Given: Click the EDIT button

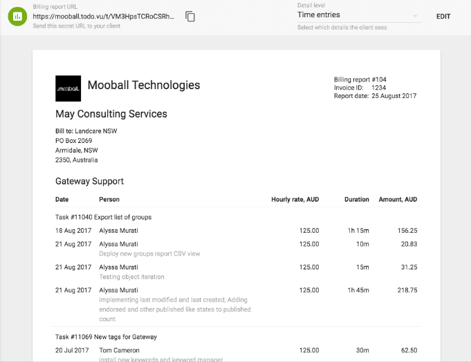Looking at the screenshot, I should 443,17.
